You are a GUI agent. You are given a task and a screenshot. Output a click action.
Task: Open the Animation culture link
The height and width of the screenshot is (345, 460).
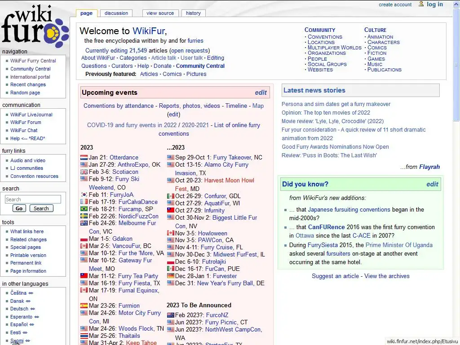(x=380, y=37)
